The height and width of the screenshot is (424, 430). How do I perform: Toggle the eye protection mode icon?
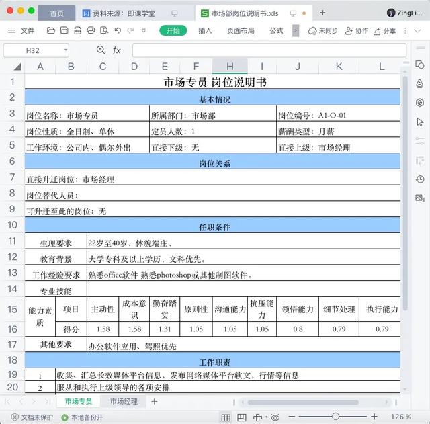point(275,417)
